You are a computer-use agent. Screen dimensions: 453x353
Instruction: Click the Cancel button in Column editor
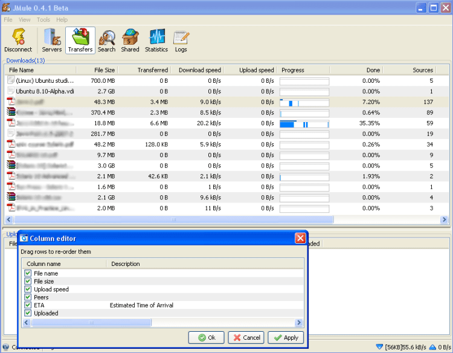[x=245, y=337]
